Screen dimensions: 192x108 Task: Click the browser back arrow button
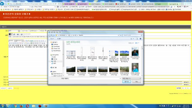[x=2, y=4]
